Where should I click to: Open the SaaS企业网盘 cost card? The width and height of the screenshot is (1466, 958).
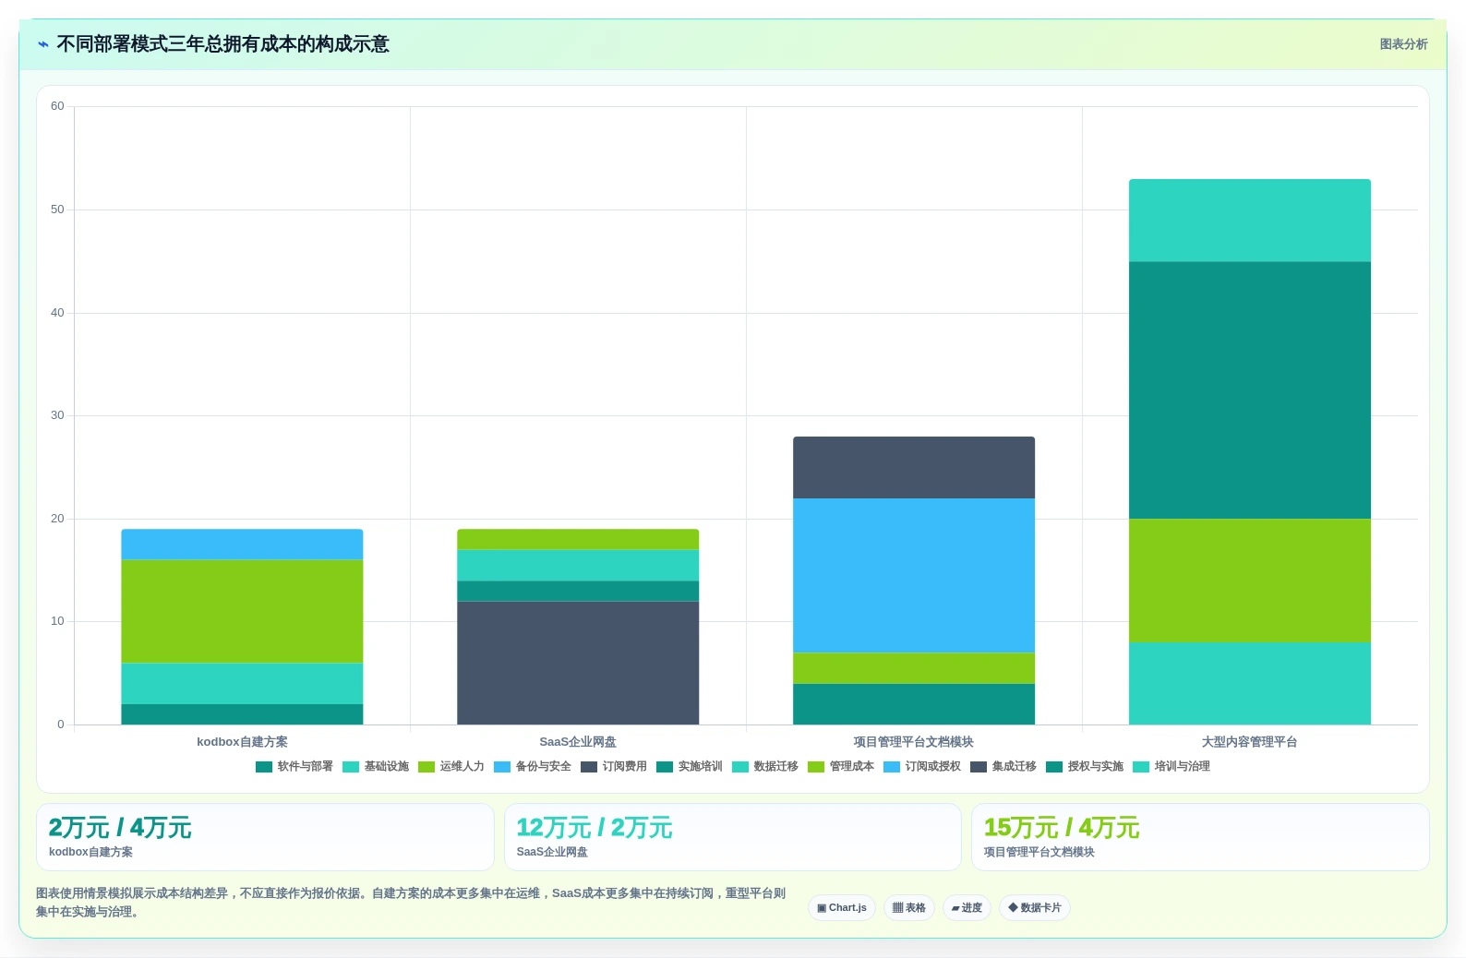pos(733,837)
